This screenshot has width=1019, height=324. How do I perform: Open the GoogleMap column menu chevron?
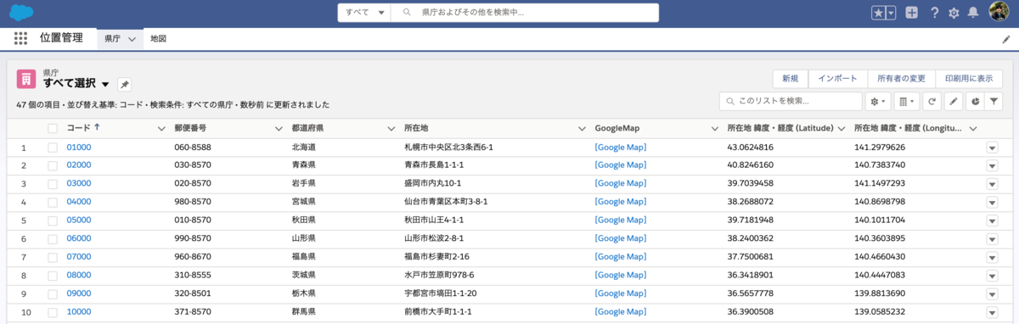(715, 128)
